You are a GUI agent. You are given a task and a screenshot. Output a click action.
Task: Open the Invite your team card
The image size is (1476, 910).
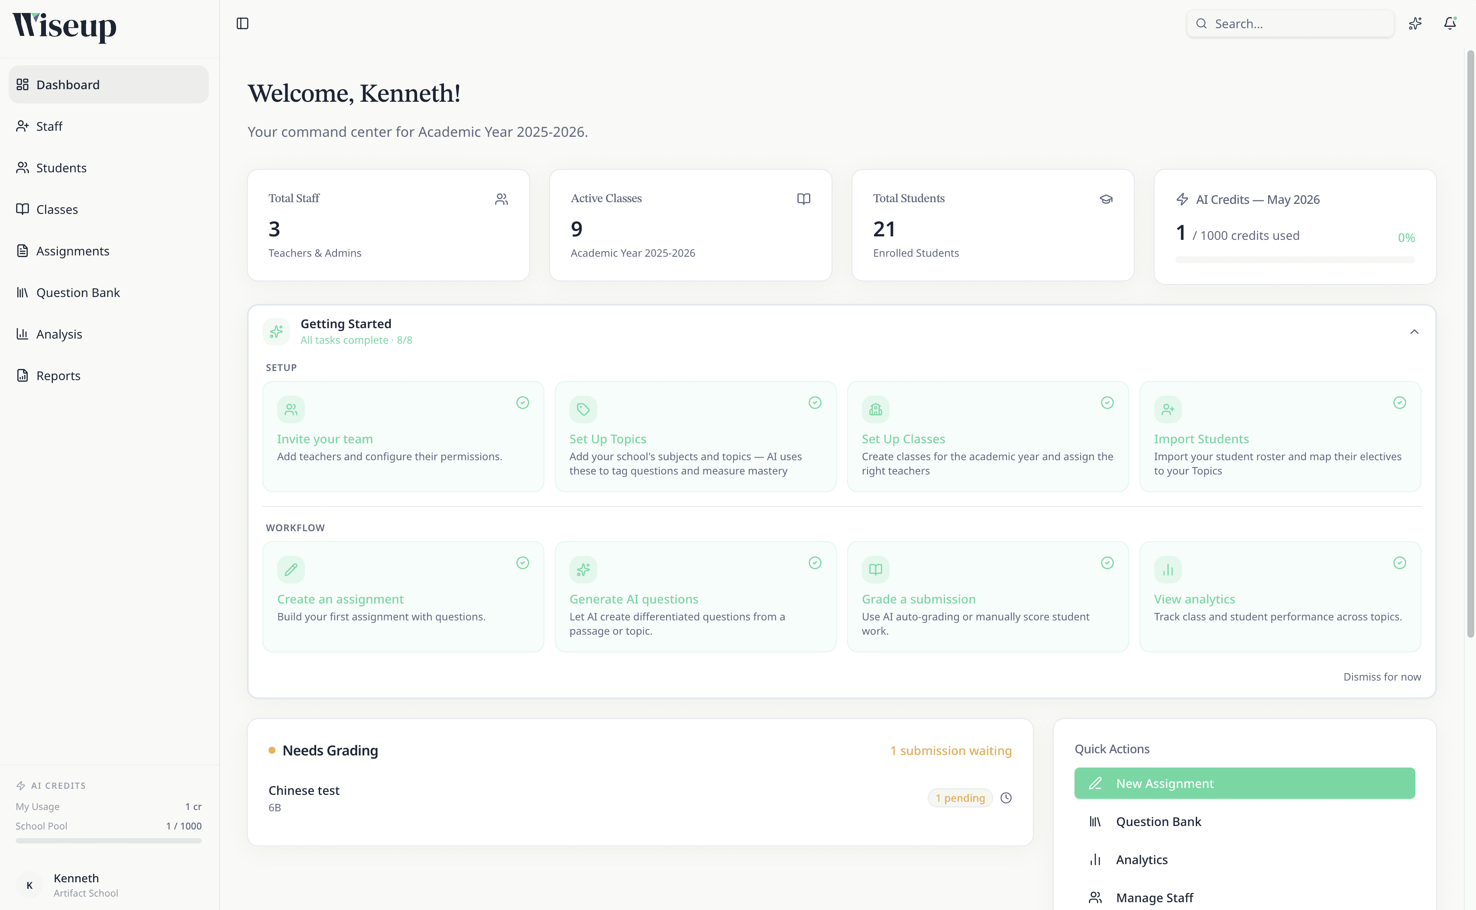coord(403,436)
